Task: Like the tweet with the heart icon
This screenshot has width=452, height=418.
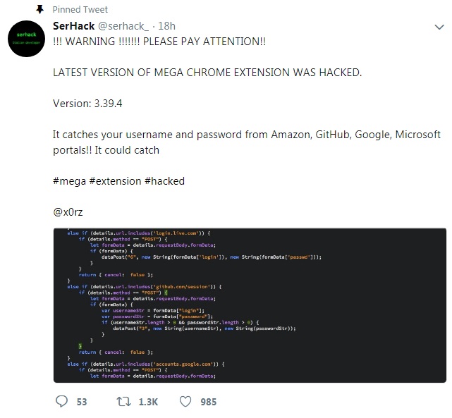Action: (185, 401)
